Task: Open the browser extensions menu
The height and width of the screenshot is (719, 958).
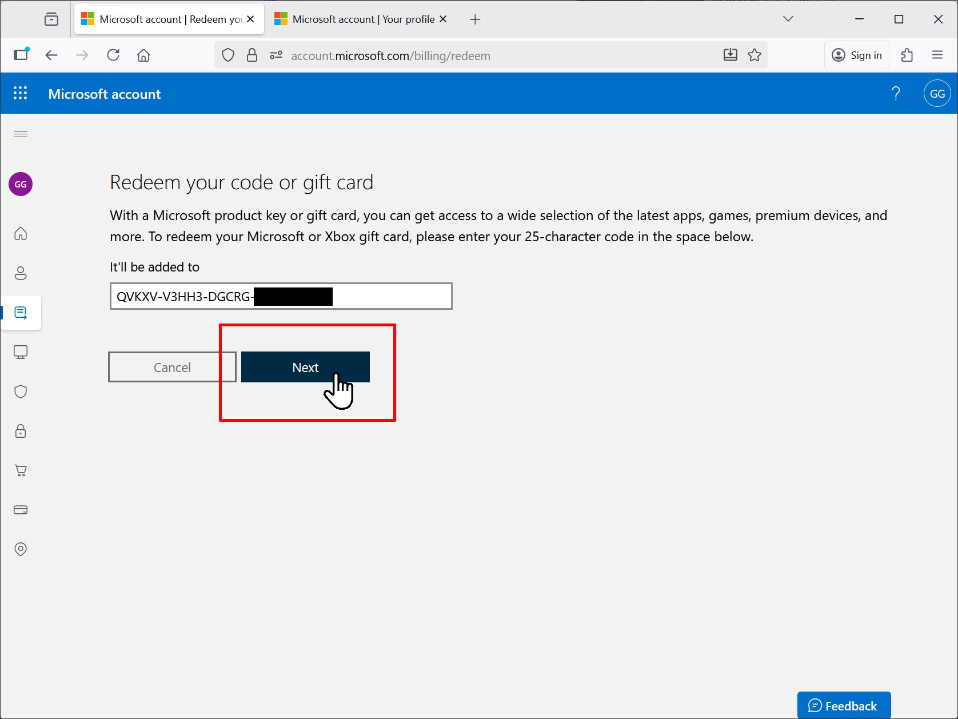Action: coord(907,55)
